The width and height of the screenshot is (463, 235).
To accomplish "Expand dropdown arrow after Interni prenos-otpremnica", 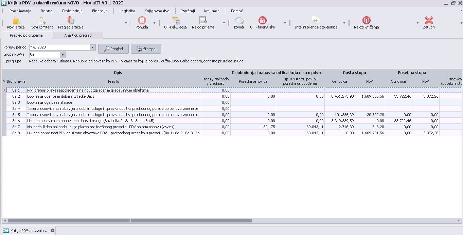I will (344, 23).
